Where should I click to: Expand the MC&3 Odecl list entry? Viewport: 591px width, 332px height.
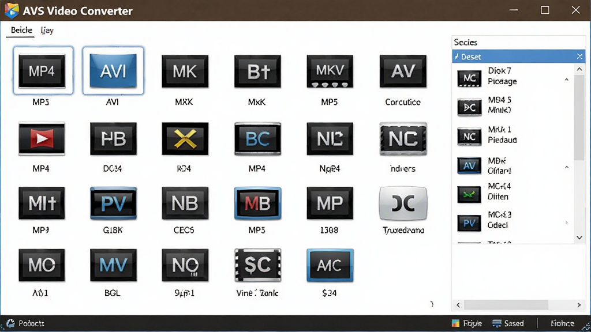pos(567,223)
